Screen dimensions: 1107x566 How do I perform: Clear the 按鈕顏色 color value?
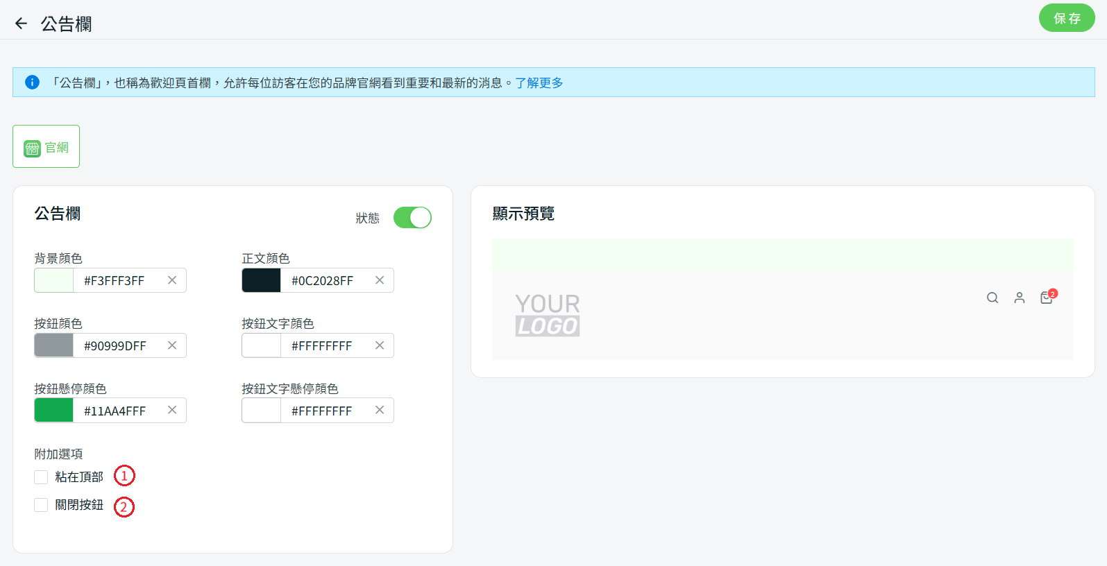172,345
